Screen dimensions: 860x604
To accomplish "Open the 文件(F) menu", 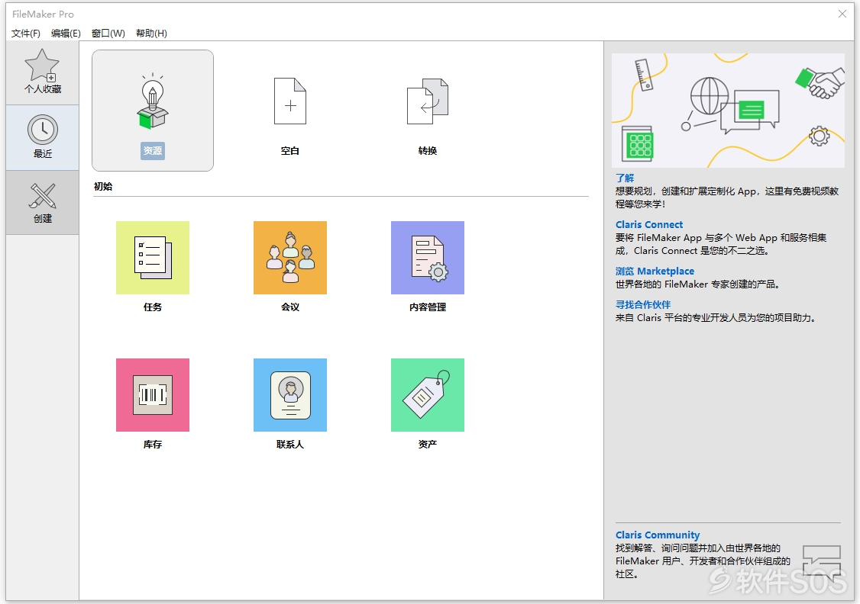I will point(26,34).
